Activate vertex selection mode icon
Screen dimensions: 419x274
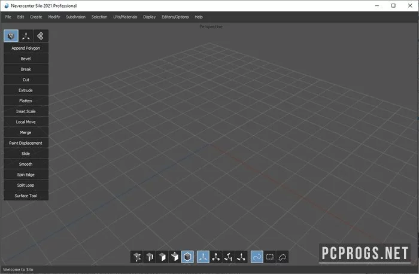(x=137, y=257)
